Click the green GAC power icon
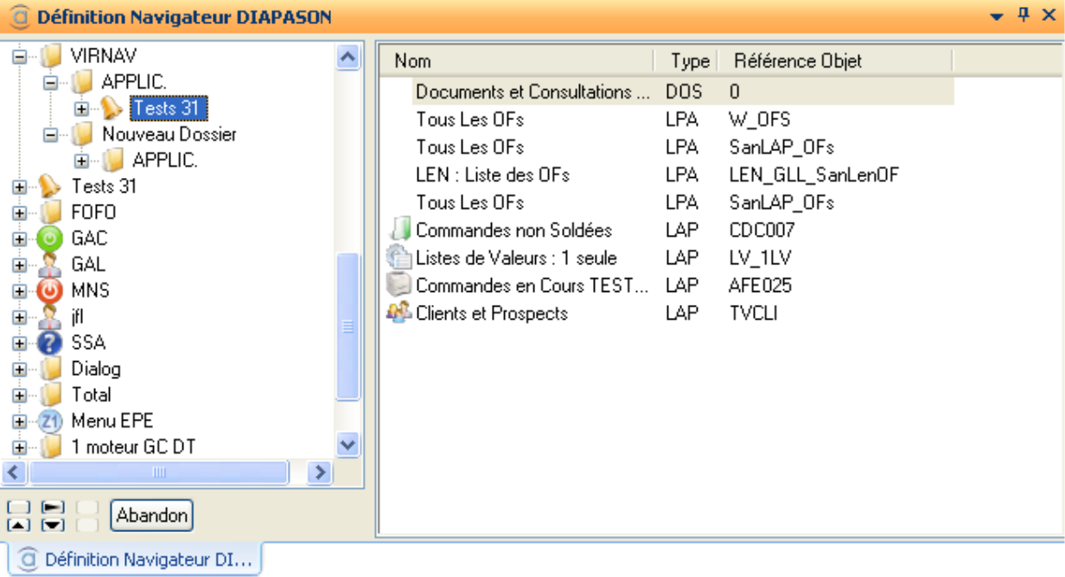The height and width of the screenshot is (577, 1065). pos(51,238)
